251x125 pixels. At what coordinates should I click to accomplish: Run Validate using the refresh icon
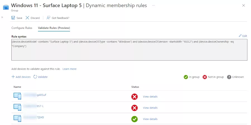pos(35,77)
